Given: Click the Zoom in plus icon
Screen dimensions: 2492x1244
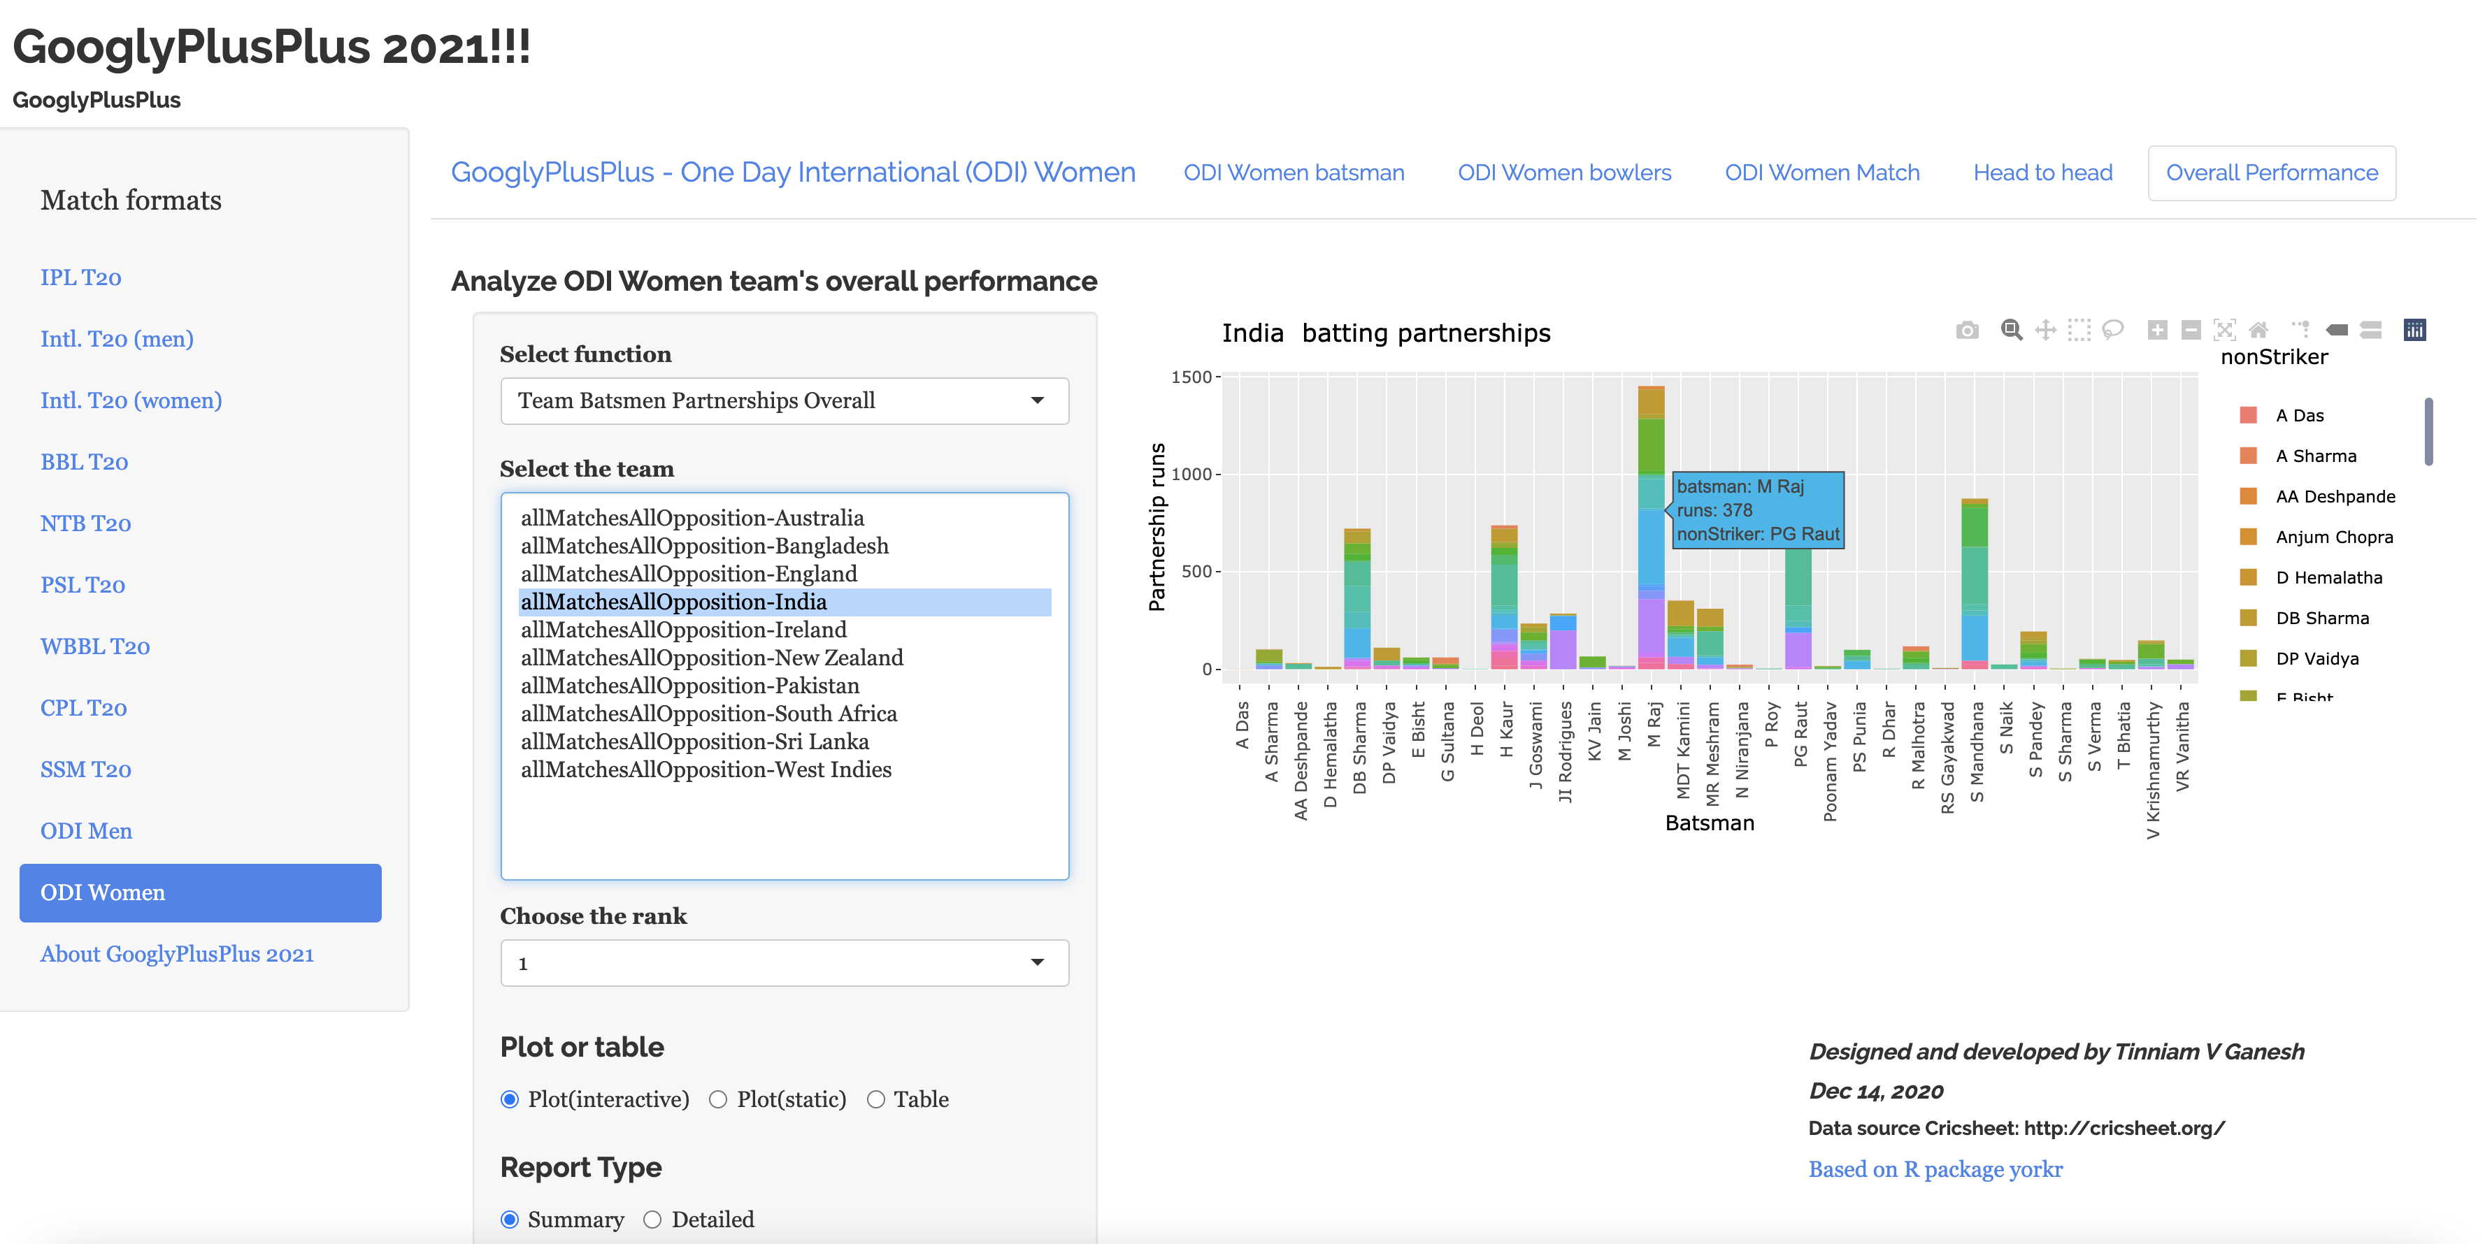Looking at the screenshot, I should [x=2157, y=331].
